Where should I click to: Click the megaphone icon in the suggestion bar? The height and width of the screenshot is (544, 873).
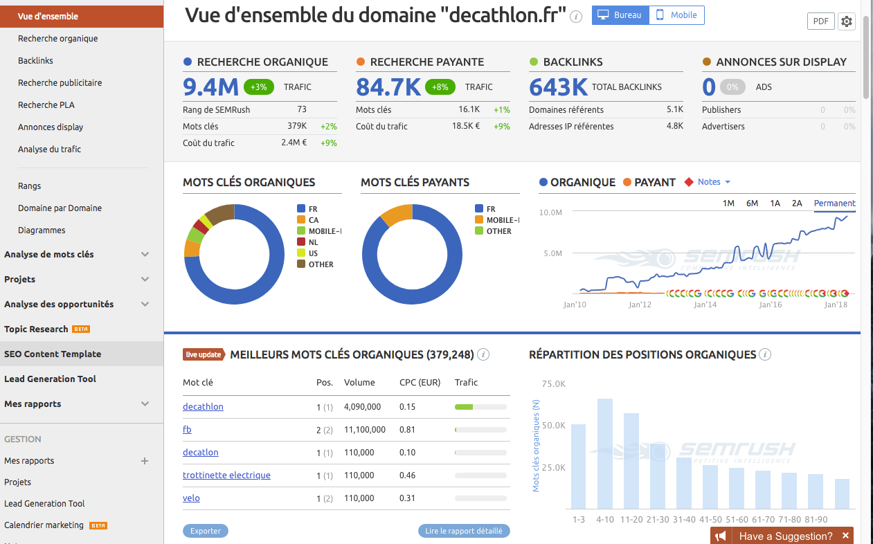[x=721, y=536]
